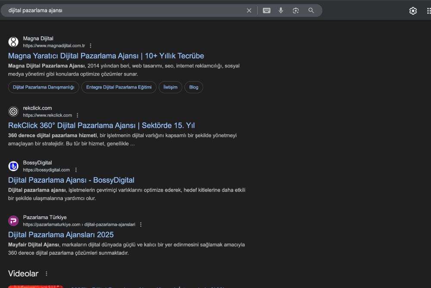Click the Pazarlama Türkiye site name
This screenshot has width=431, height=288.
click(x=45, y=218)
